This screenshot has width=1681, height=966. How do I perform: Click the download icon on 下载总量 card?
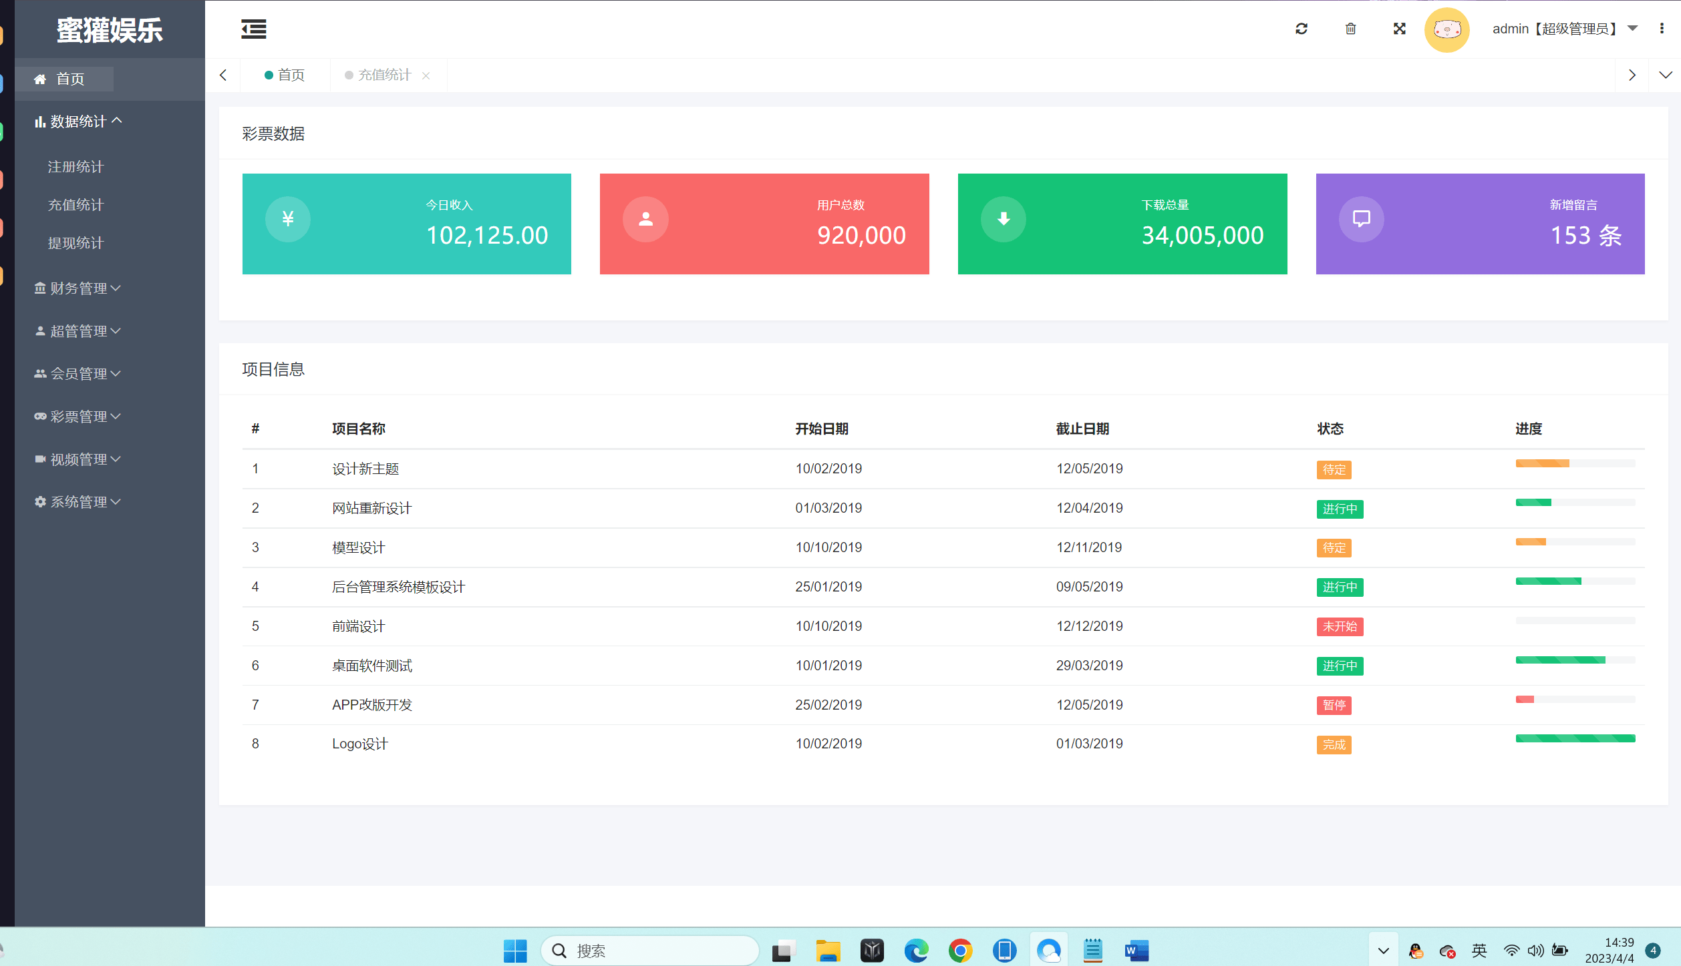tap(1004, 219)
